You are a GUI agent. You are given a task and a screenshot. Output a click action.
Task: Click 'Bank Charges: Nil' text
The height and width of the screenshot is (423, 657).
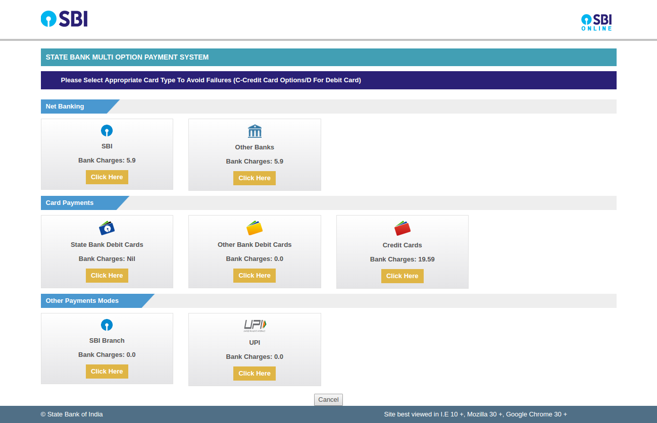[x=107, y=259]
